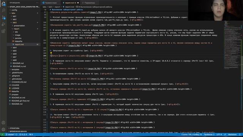Open notifications bell in status bar

240,134
